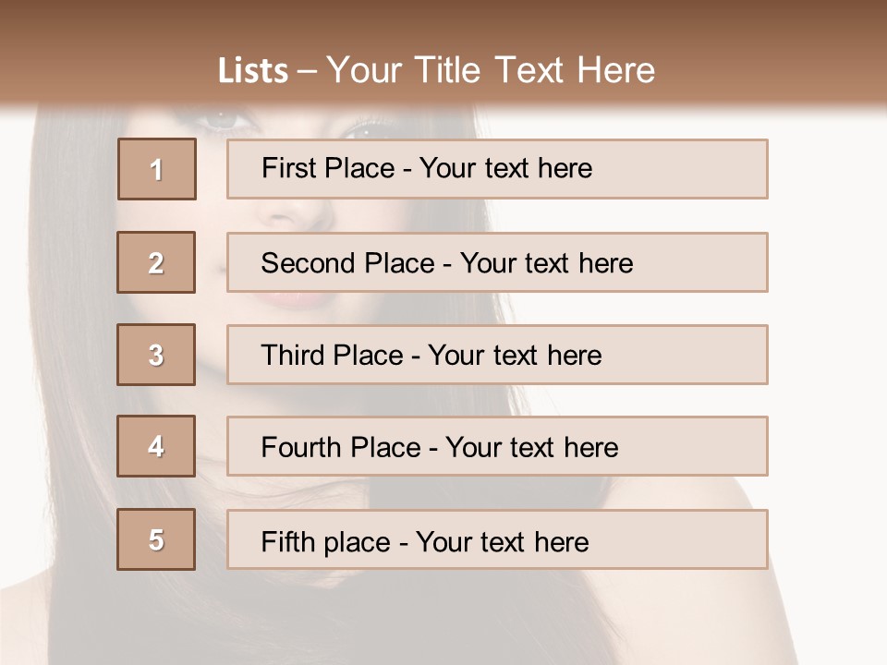
Task: Click the bare shoulder at bottom right
Action: [813, 591]
